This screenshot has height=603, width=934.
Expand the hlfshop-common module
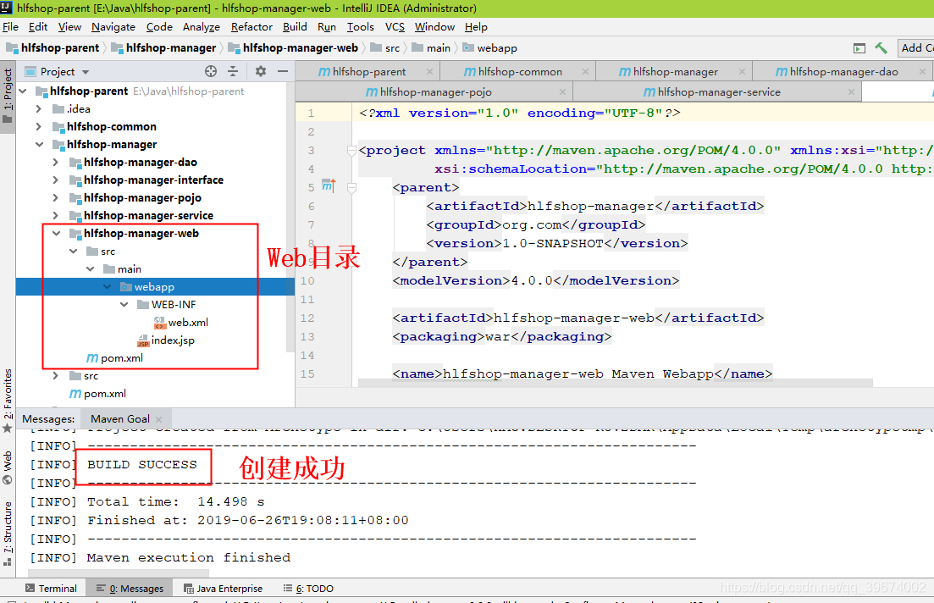[39, 127]
